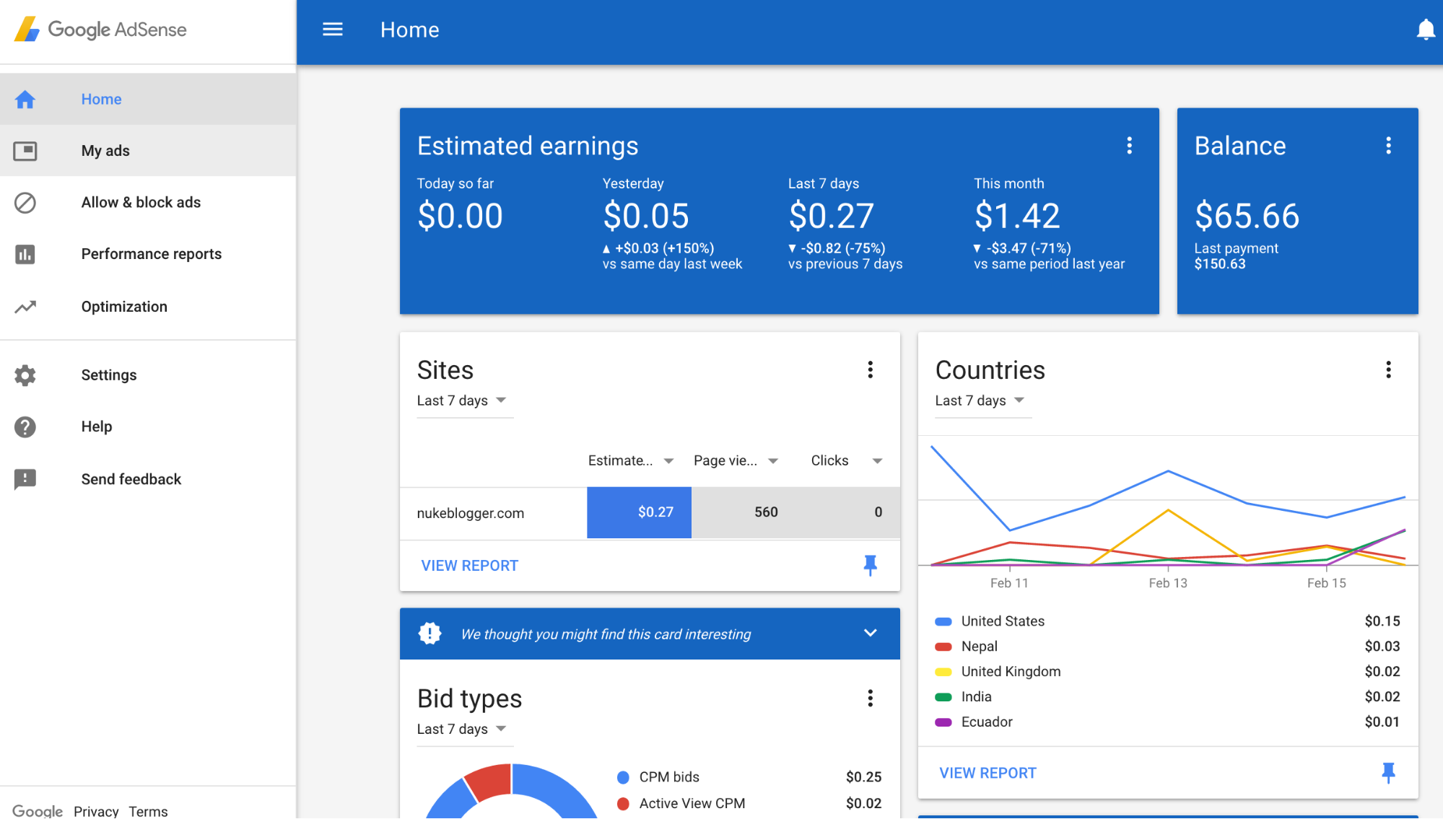The width and height of the screenshot is (1443, 819).
Task: Click the Help icon
Action: click(25, 426)
